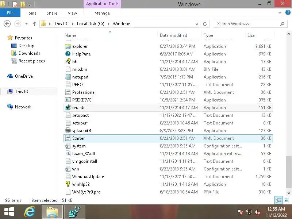Switch to the View ribbon tab
Screen dimensions: 292x219
click(72, 13)
